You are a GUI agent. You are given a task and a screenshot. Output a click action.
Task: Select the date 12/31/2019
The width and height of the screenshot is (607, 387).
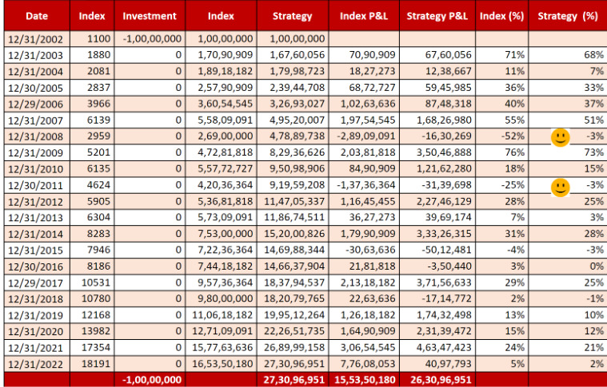point(35,315)
